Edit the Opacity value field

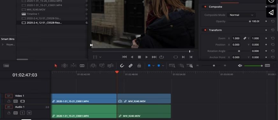coord(255,21)
